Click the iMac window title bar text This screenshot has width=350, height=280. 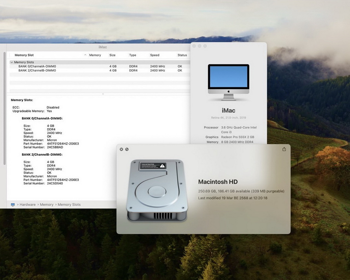103,47
